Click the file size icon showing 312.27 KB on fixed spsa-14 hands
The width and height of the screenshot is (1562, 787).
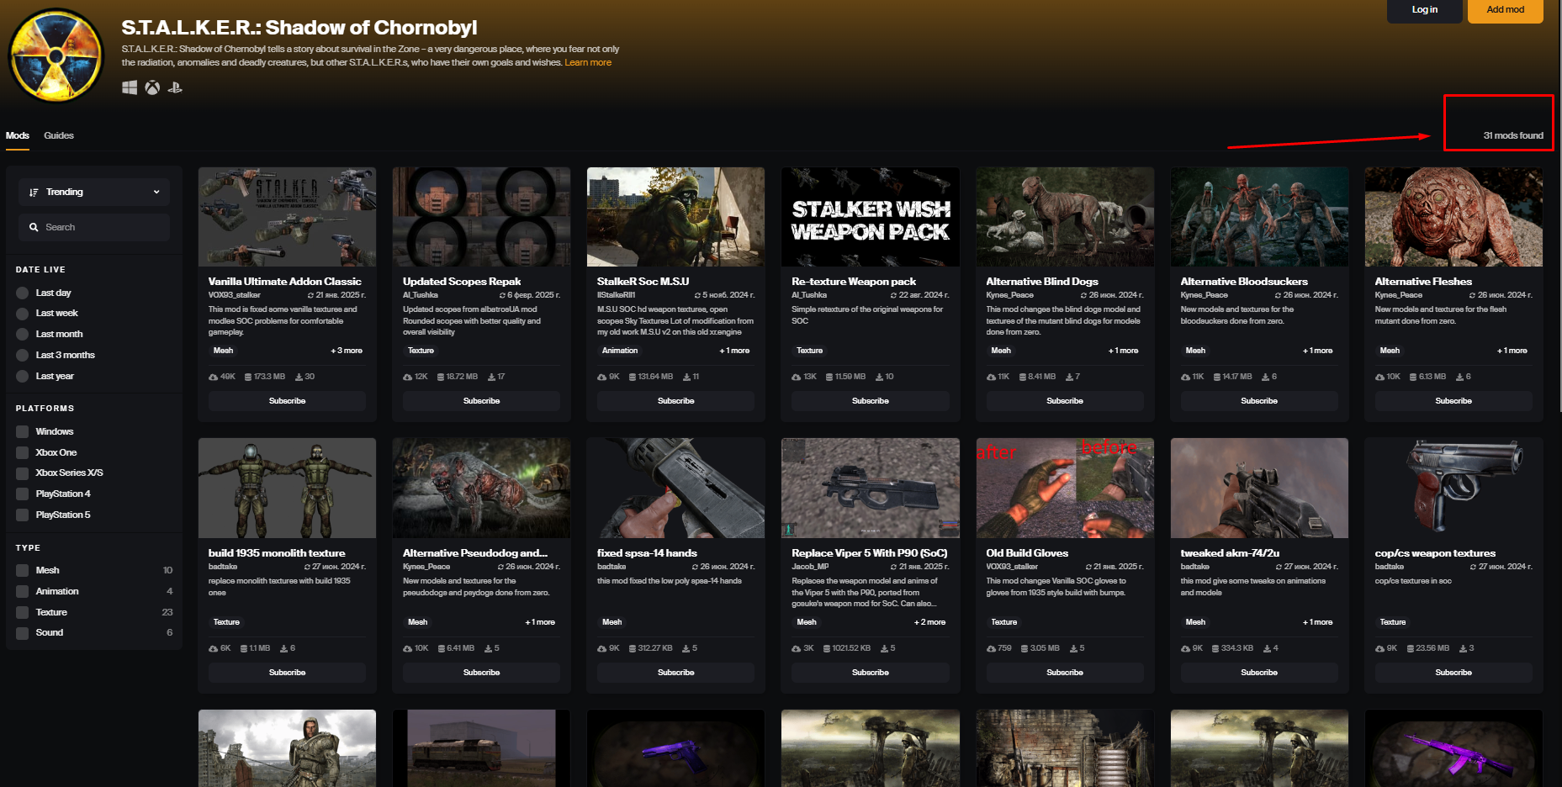(x=633, y=648)
